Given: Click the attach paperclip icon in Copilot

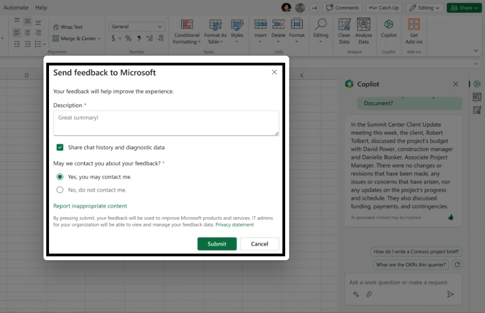Looking at the screenshot, I should tap(369, 294).
